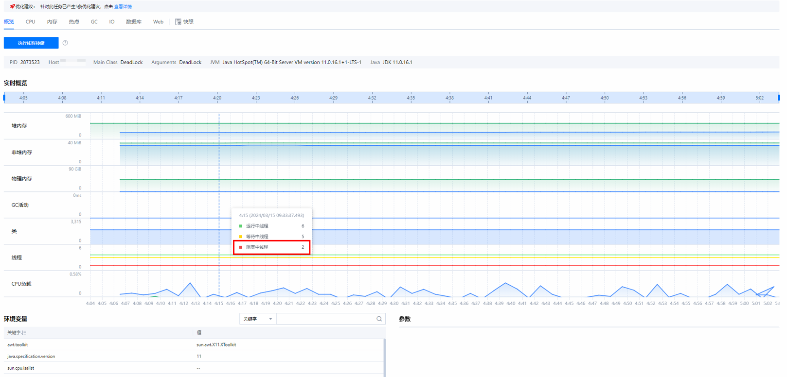This screenshot has width=787, height=377.
Task: Go to the Web tab
Action: click(x=158, y=22)
